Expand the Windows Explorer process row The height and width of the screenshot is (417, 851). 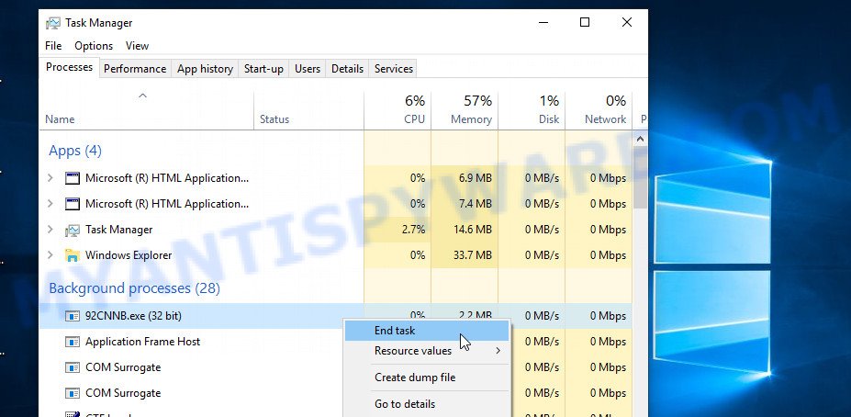[50, 254]
